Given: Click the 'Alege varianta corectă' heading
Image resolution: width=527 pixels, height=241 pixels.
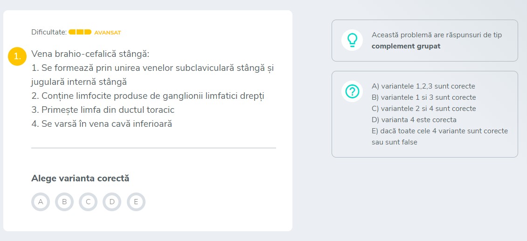Looking at the screenshot, I should pos(80,179).
